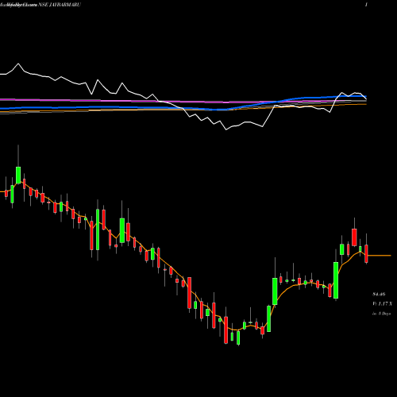Select the last red candlestick on the chart
Screen dimensions: 397x397
pyautogui.click(x=366, y=253)
